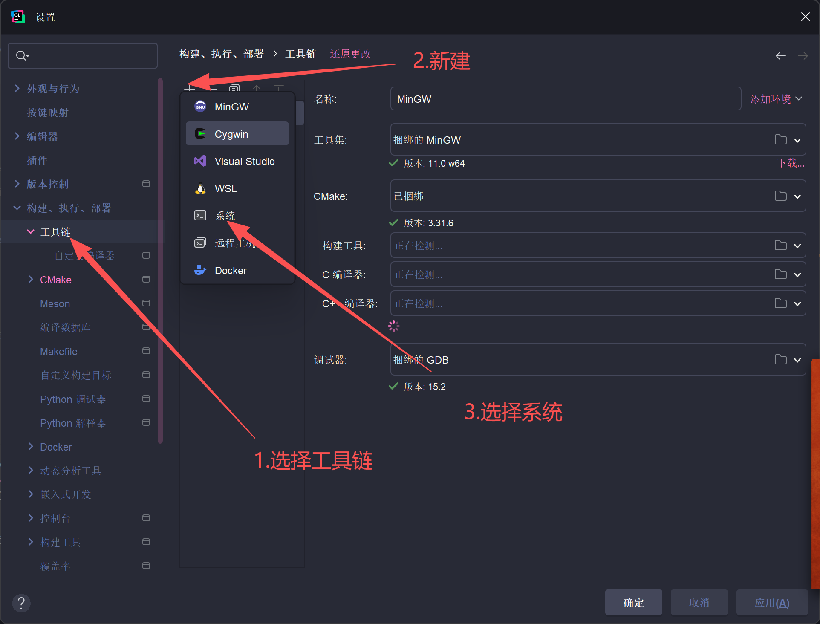Open the CMake dropdown arrow
Screen dimensions: 820x624
coord(797,196)
